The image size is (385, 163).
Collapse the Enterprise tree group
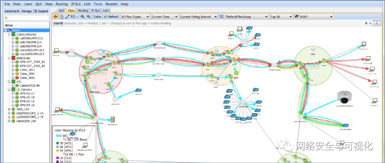[9, 58]
